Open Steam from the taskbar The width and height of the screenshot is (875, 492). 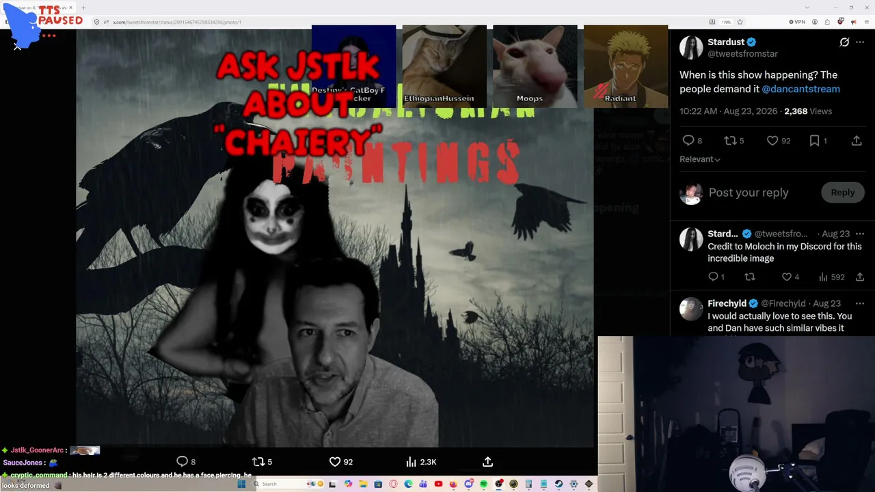[x=558, y=484]
